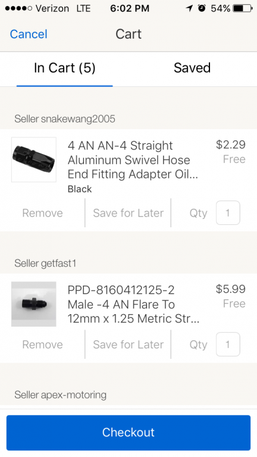
Task: Tap the battery icon in status bar
Action: pyautogui.click(x=243, y=8)
